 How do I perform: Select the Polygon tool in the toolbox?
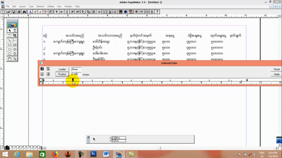[10, 53]
